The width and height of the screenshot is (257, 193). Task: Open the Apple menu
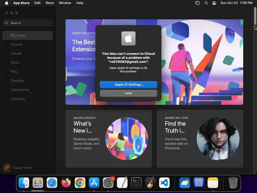(x=7, y=3)
